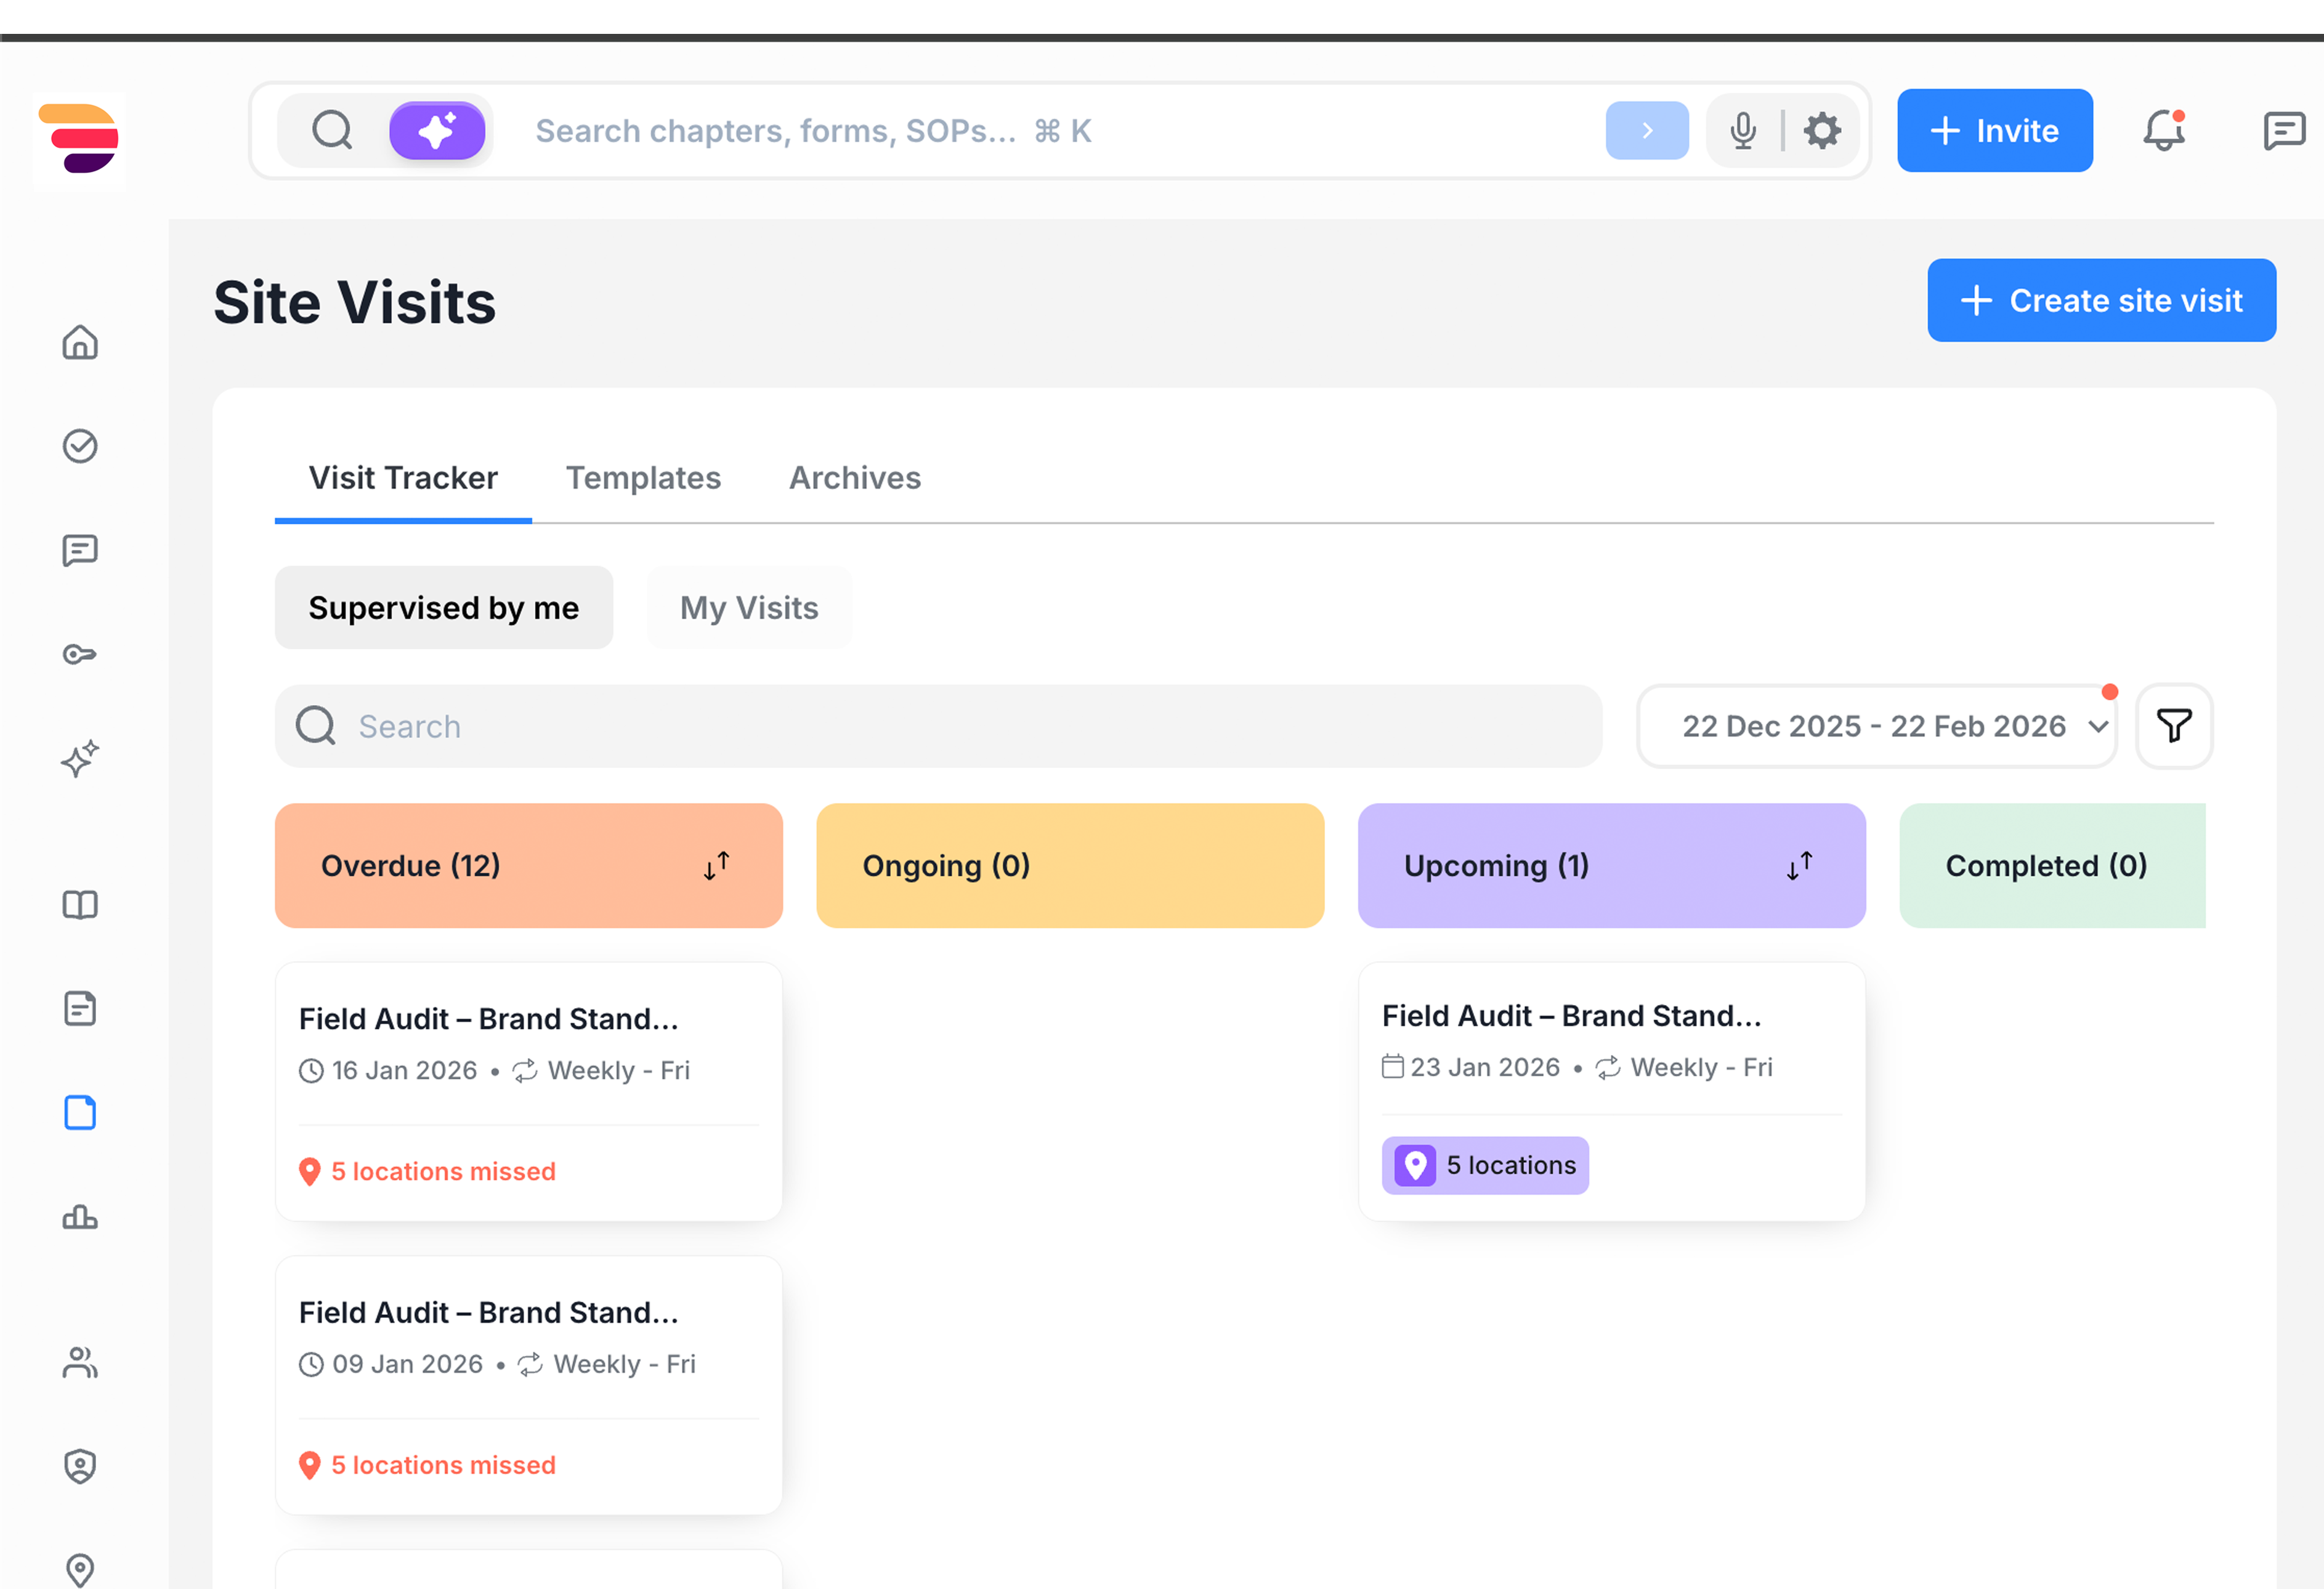Open search settings gear icon

1822,131
